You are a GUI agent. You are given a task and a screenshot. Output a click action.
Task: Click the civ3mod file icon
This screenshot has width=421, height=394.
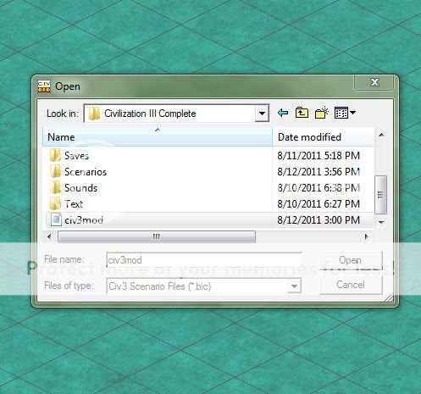tap(56, 219)
